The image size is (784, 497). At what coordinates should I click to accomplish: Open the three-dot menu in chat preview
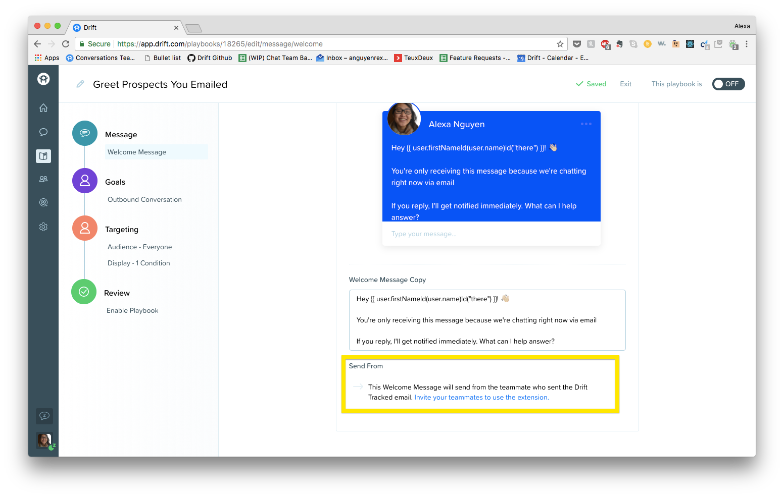[x=586, y=124]
